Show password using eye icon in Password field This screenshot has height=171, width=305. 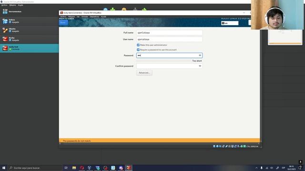click(200, 56)
